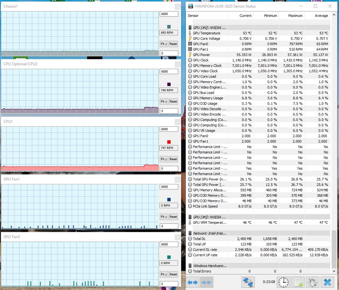The width and height of the screenshot is (339, 290).
Task: Click the Total DL row icon
Action: click(x=190, y=239)
